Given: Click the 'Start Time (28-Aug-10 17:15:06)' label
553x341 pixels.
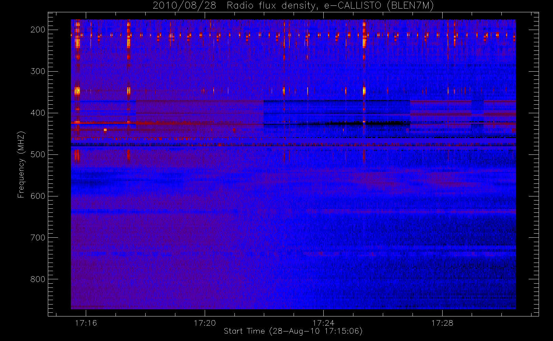Looking at the screenshot, I should click(x=293, y=331).
